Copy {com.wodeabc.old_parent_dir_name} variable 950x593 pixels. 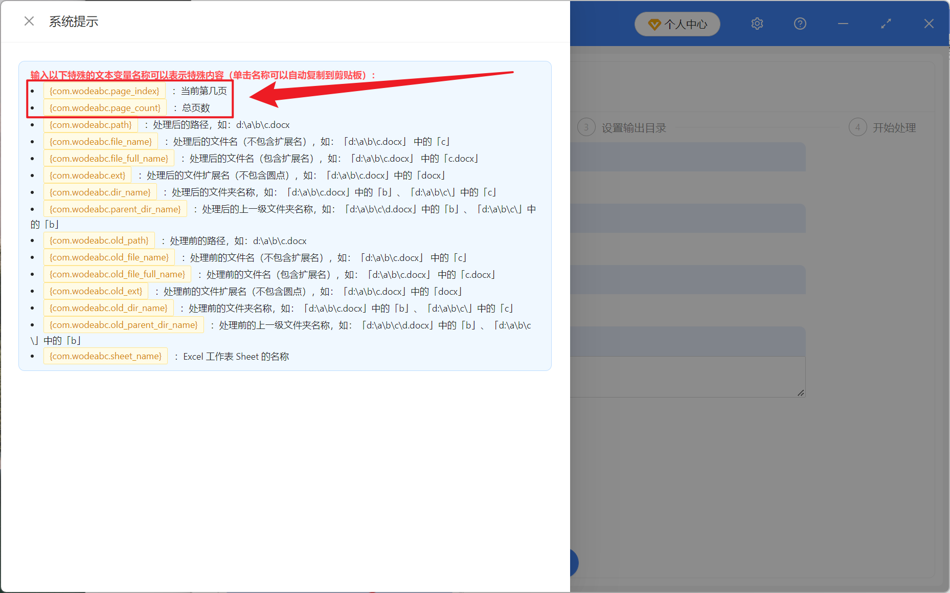[x=123, y=325]
